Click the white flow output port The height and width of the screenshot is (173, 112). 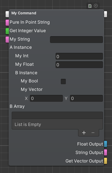[106, 14]
